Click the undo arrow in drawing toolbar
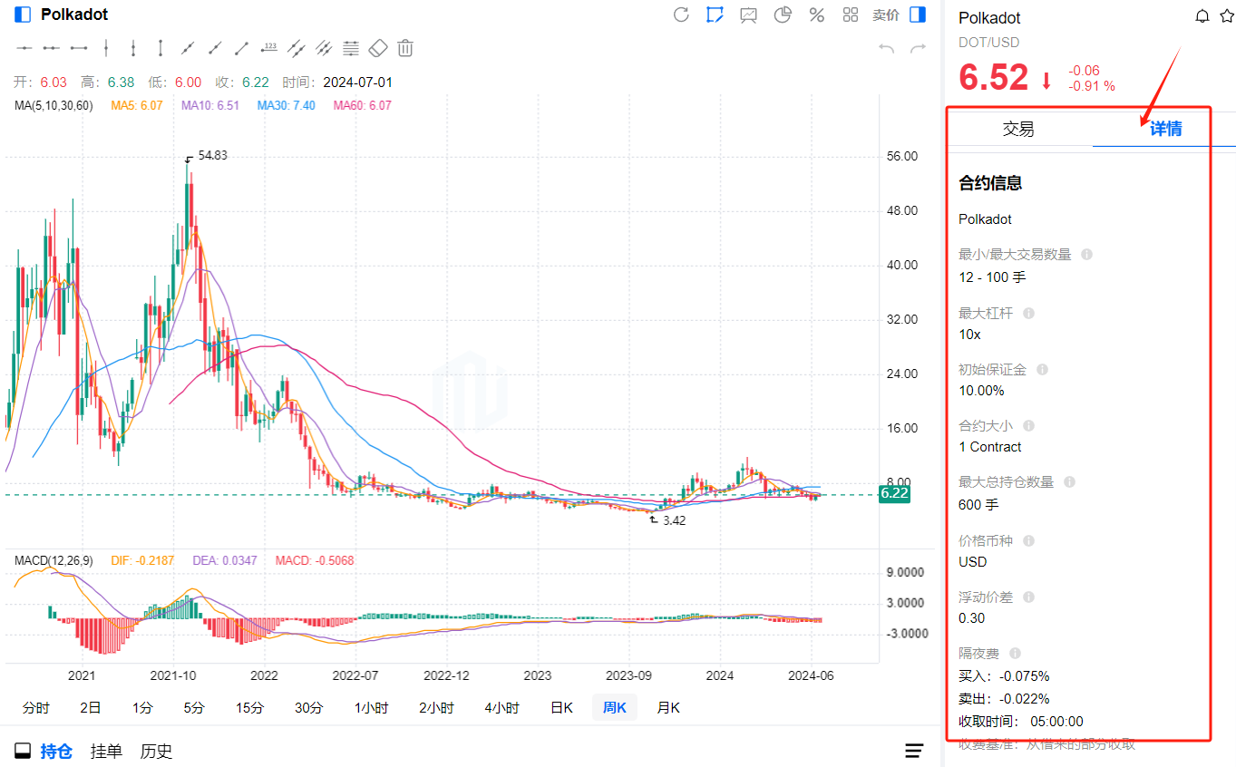The height and width of the screenshot is (767, 1236). click(886, 48)
